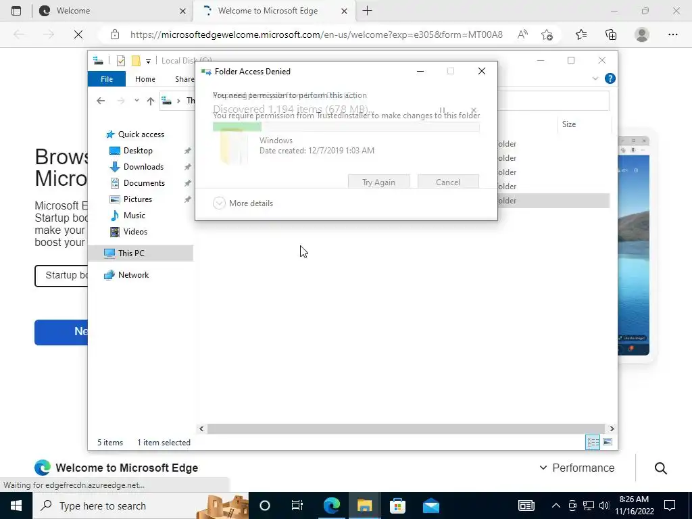Go up one folder level in Explorer
The height and width of the screenshot is (519, 692).
click(151, 101)
